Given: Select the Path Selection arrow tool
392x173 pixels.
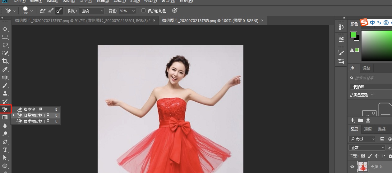Looking at the screenshot, I should coord(5,158).
